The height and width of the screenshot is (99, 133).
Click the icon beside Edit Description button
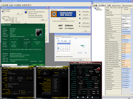click(80, 12)
